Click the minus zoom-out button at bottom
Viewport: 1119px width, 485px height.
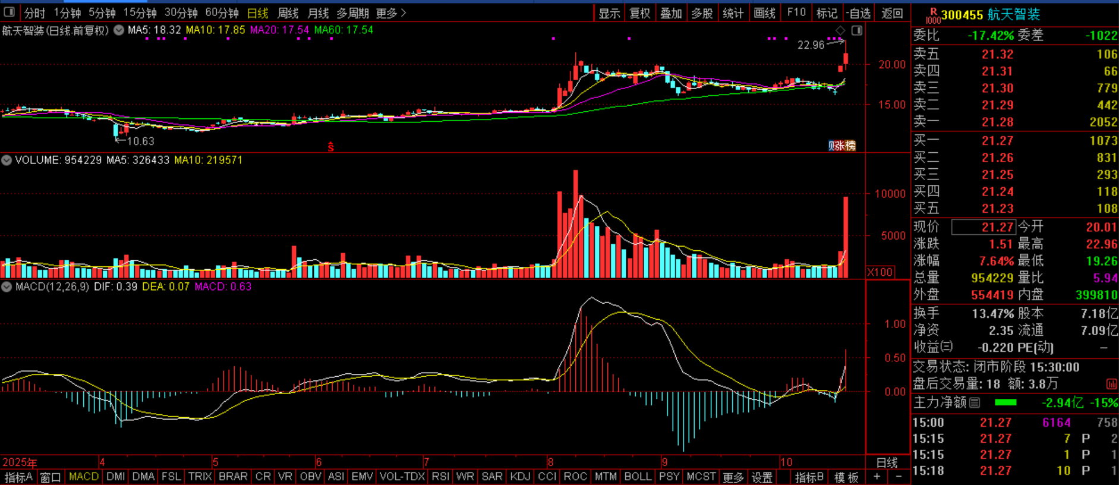(898, 477)
